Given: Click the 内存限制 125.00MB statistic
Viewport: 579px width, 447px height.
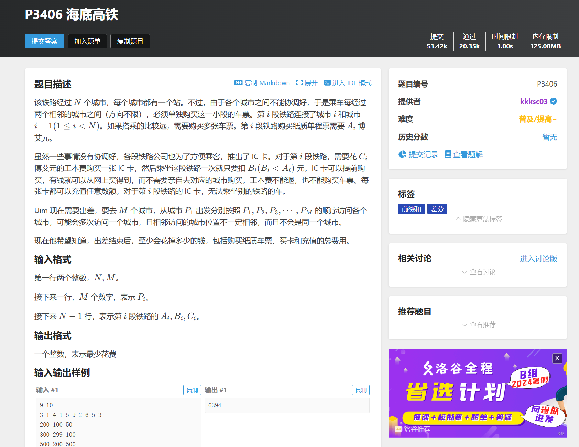Looking at the screenshot, I should pos(545,41).
